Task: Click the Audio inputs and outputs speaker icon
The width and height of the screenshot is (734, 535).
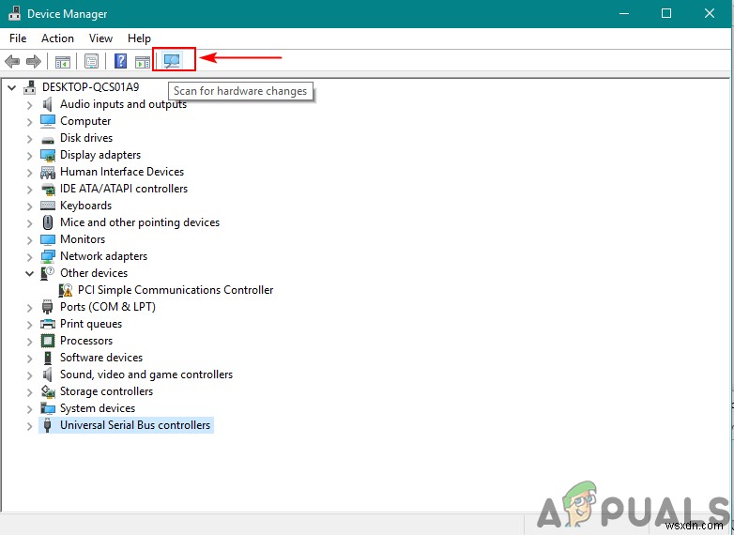Action: 47,104
